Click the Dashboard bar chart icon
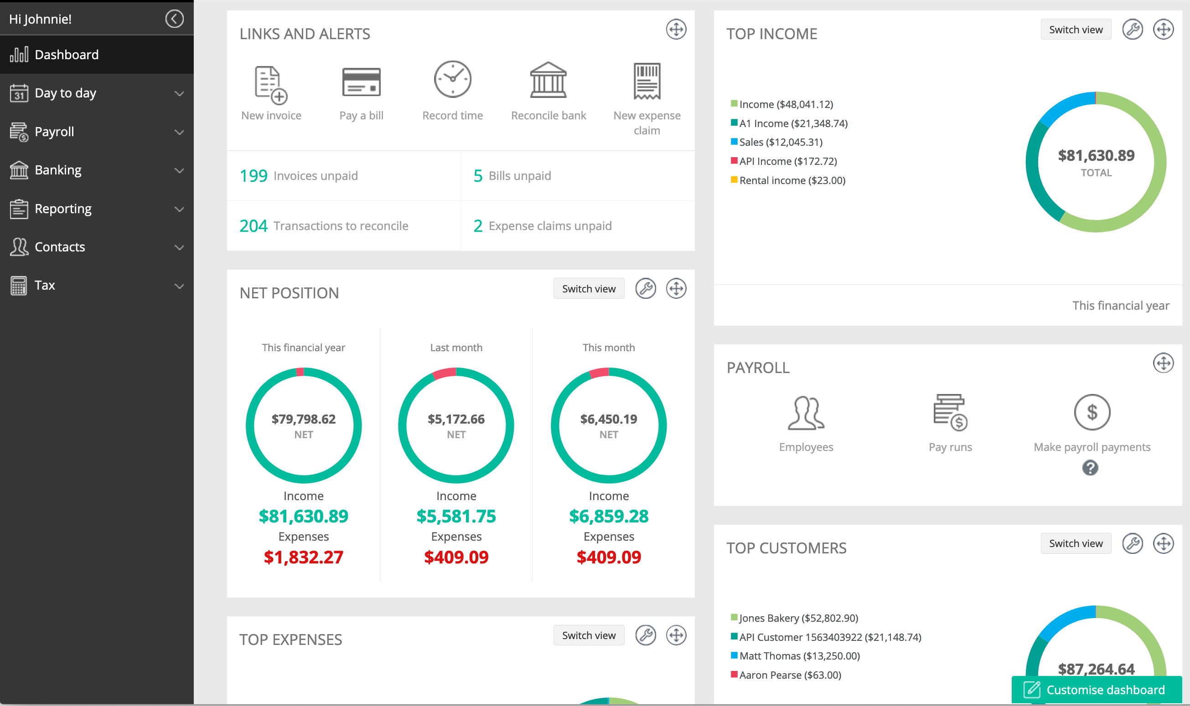Image resolution: width=1190 pixels, height=706 pixels. coord(19,54)
